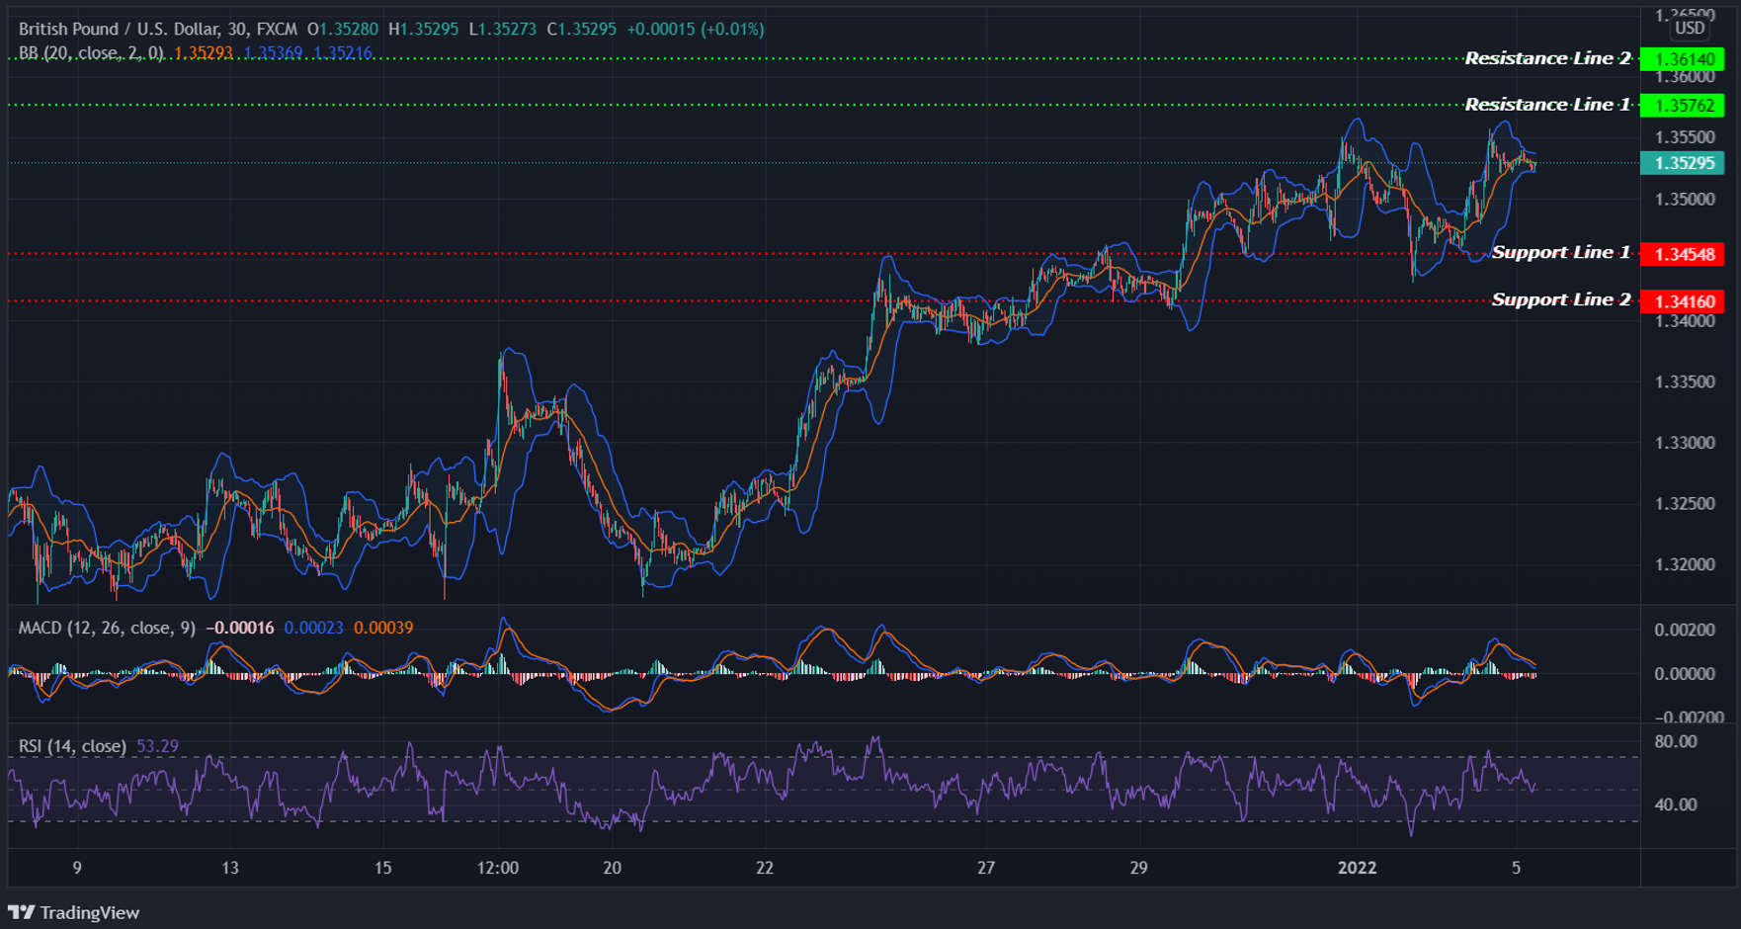Screen dimensions: 1741x929
Task: Select the green 1.36140 Resistance Line 2 price tag
Action: tap(1685, 58)
